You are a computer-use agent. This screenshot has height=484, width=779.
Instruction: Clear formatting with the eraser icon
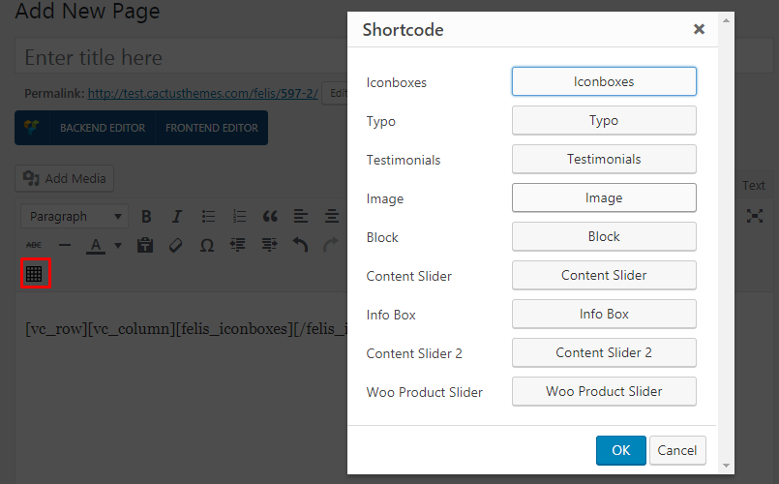175,245
